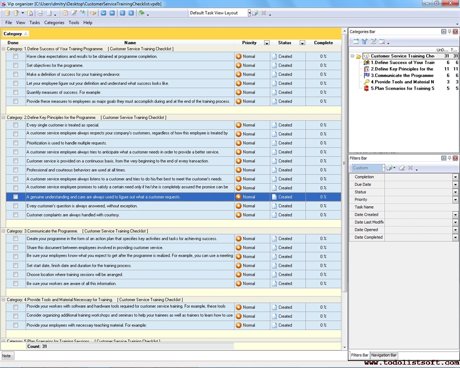The width and height of the screenshot is (460, 368).
Task: Tick Done for 'Choose location where training sessions' task
Action: [16, 275]
